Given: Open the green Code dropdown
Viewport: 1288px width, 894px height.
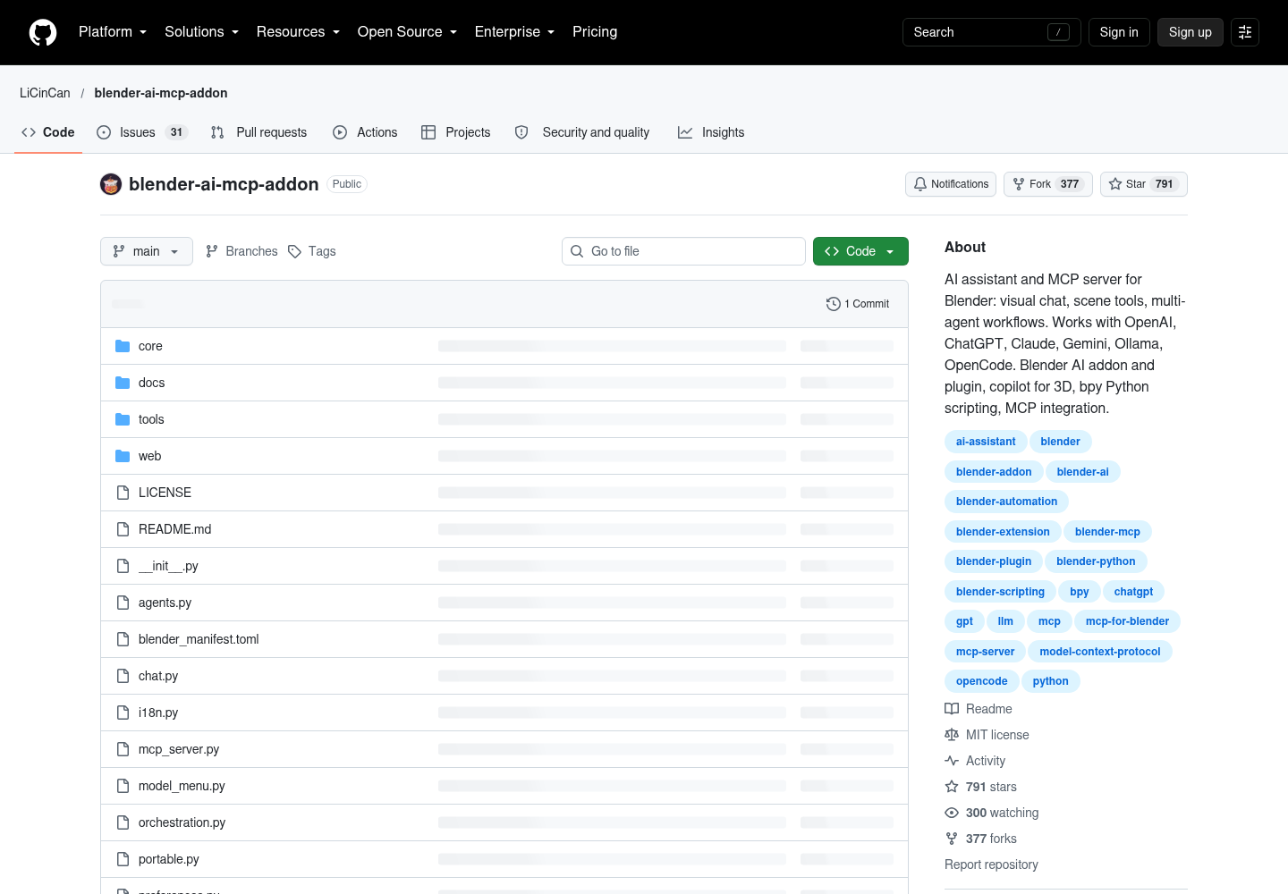Looking at the screenshot, I should (860, 251).
